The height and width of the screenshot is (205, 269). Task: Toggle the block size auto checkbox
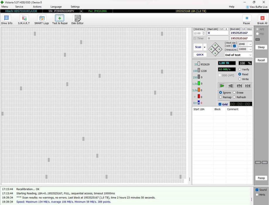(234, 46)
